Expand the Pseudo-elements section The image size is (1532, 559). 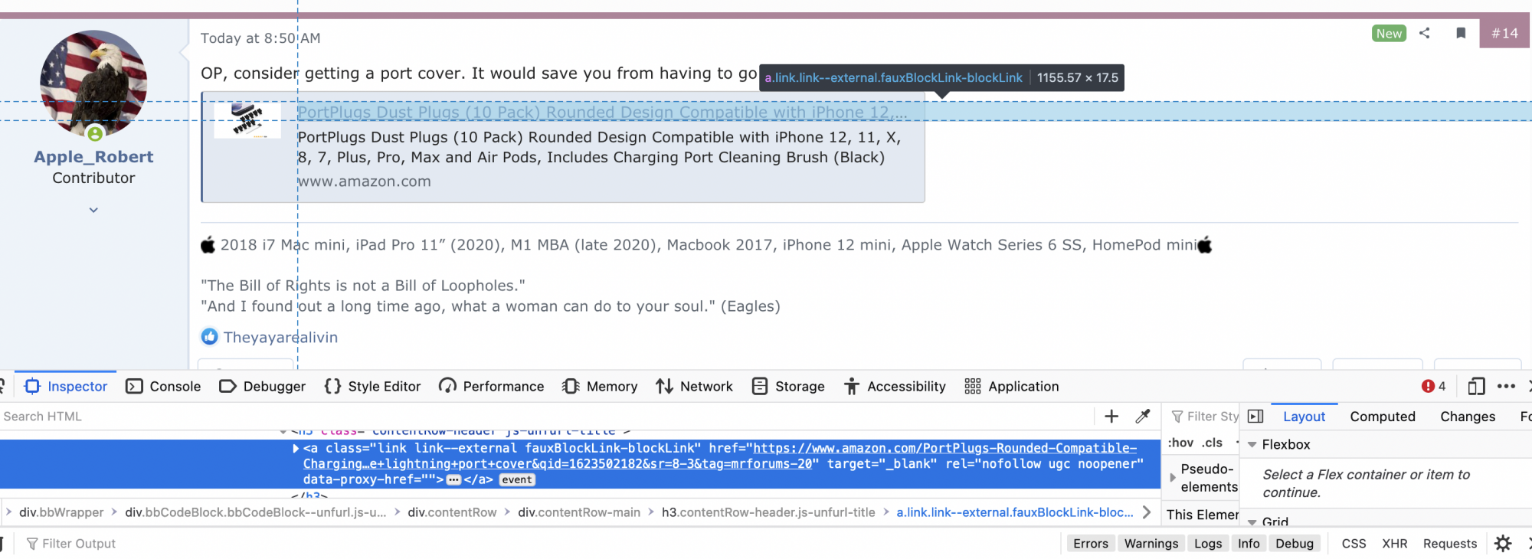tap(1172, 478)
